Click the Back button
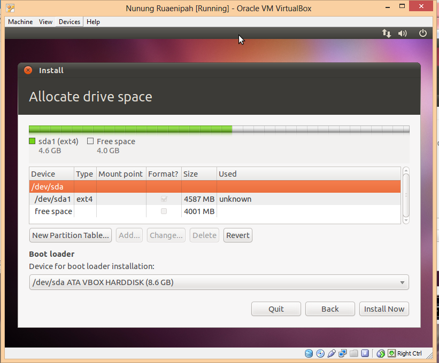This screenshot has width=439, height=363. tap(330, 309)
